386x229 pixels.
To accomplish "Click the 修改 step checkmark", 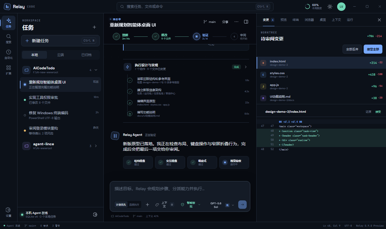I will 156,36.
